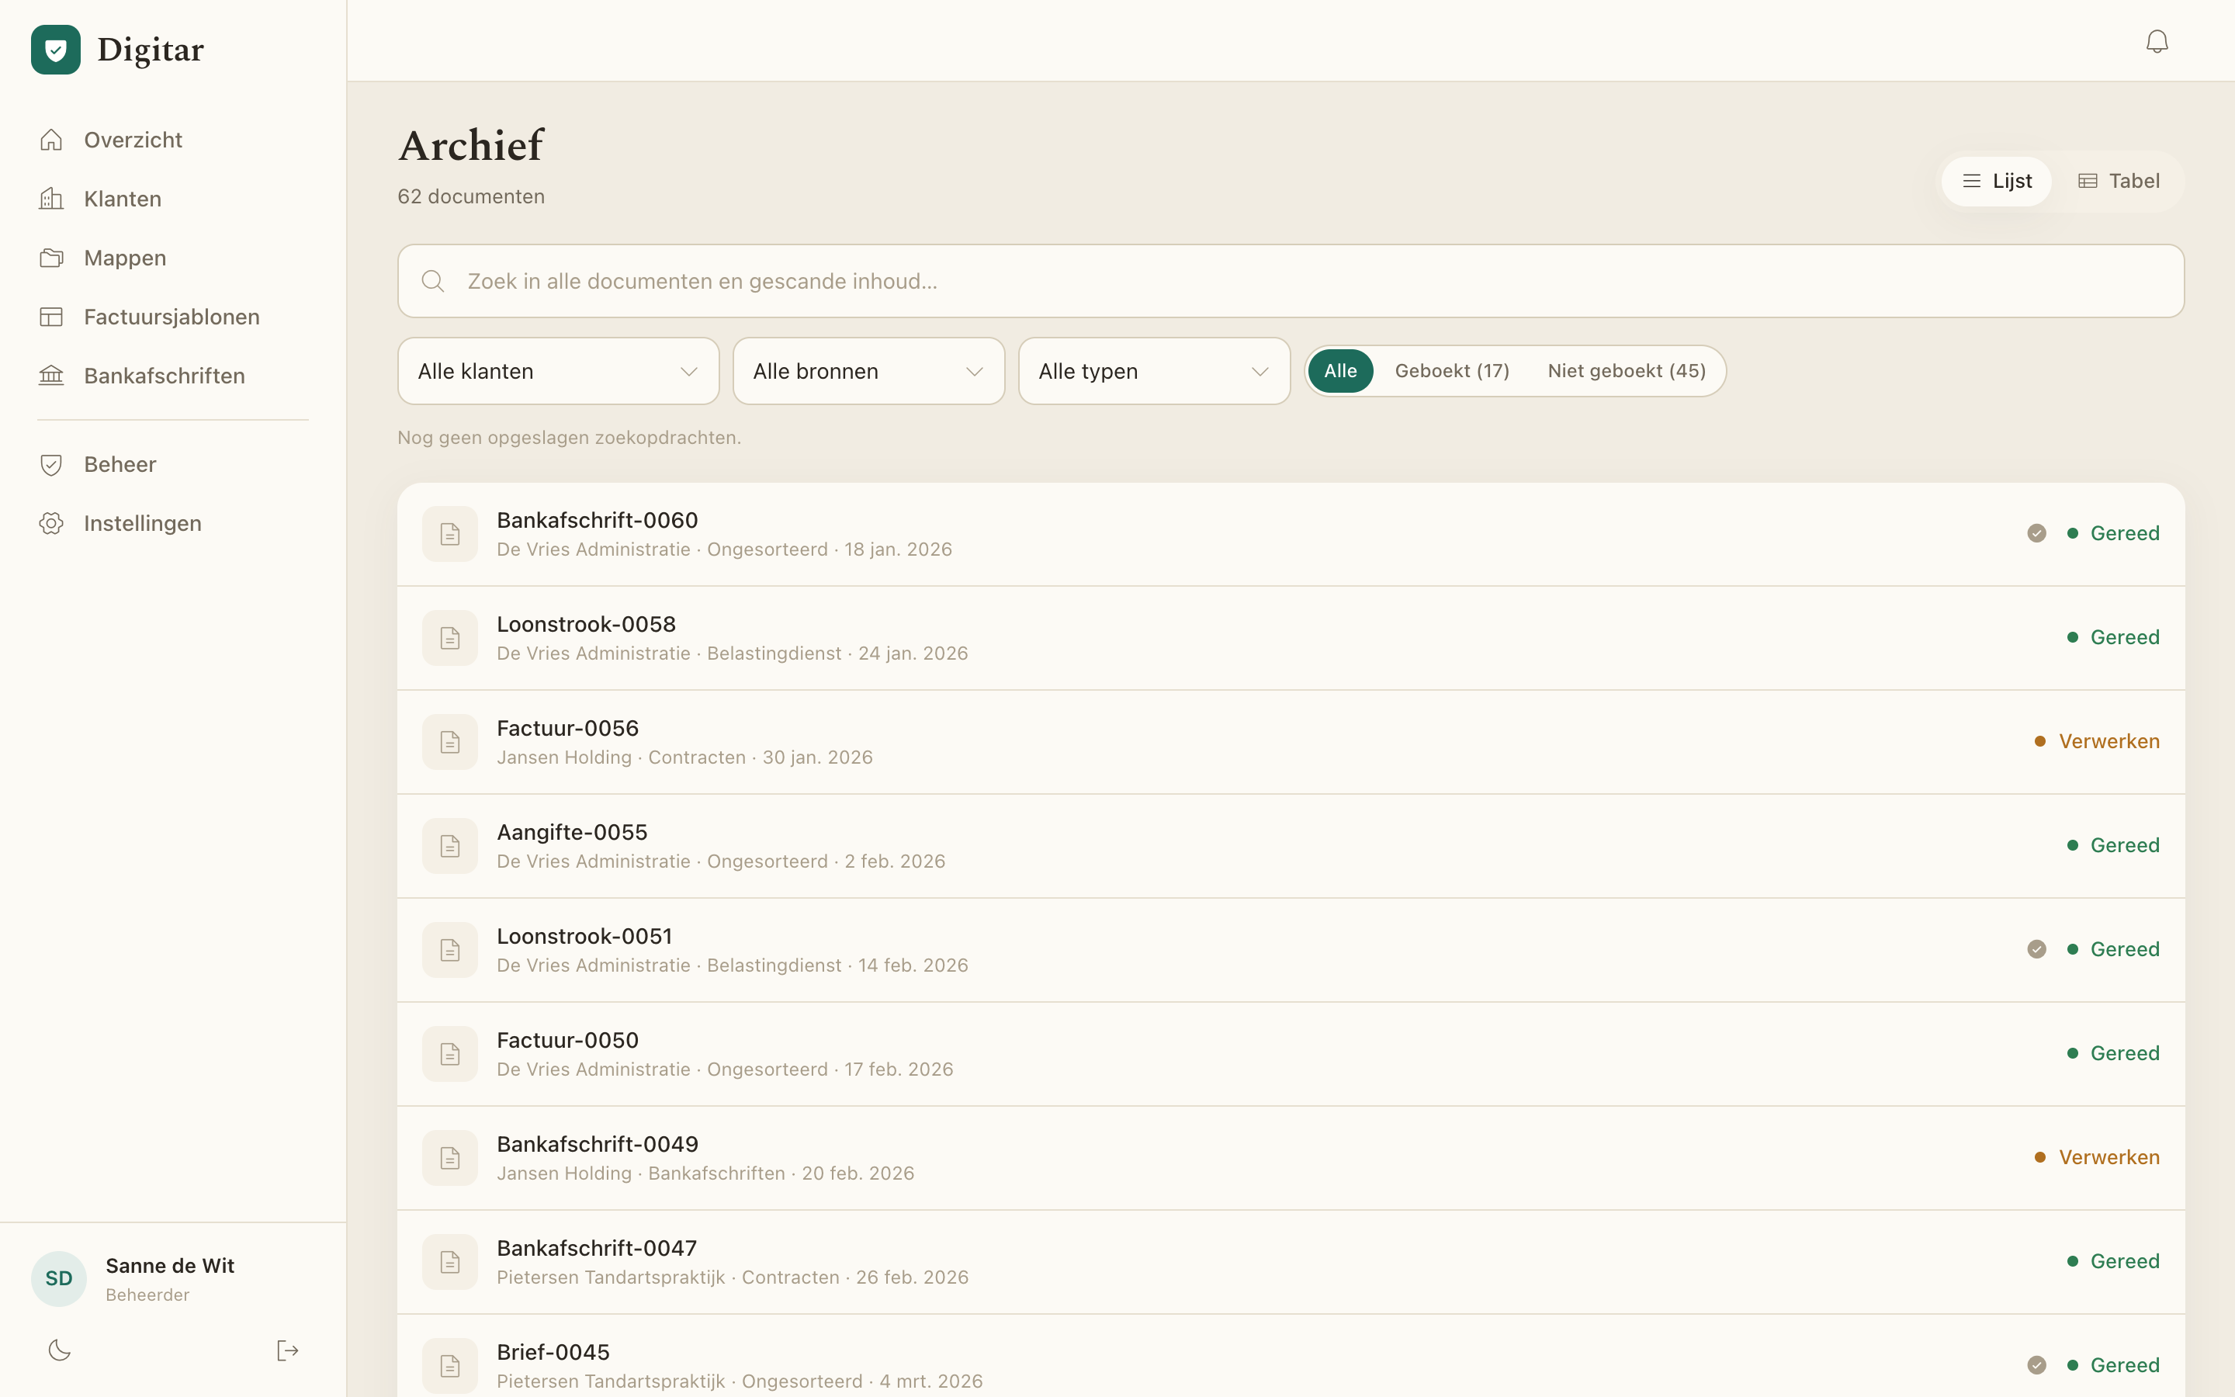Open notifications bell
Image resolution: width=2235 pixels, height=1397 pixels.
[2157, 42]
